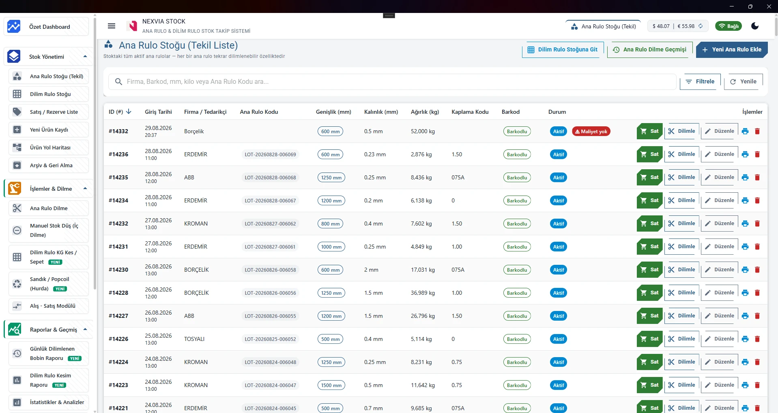
Task: Click the Ana Rulo Dilme scissors icon
Action: click(x=17, y=208)
